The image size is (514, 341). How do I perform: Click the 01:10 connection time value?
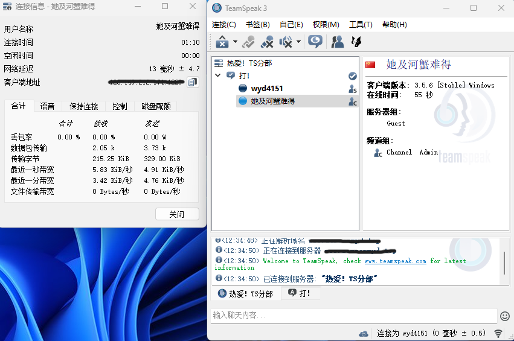pos(190,42)
